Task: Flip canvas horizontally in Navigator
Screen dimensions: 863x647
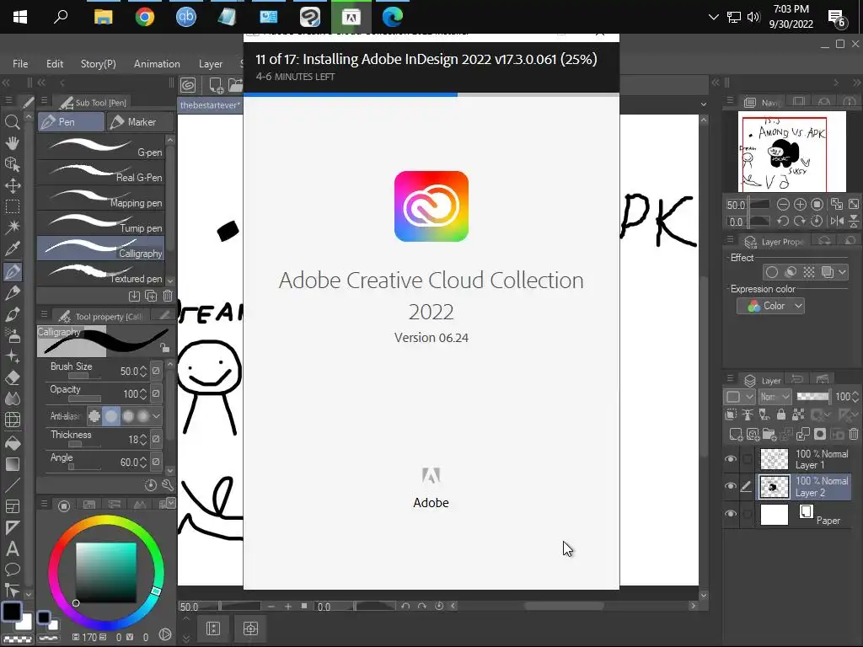Action: coord(837,222)
